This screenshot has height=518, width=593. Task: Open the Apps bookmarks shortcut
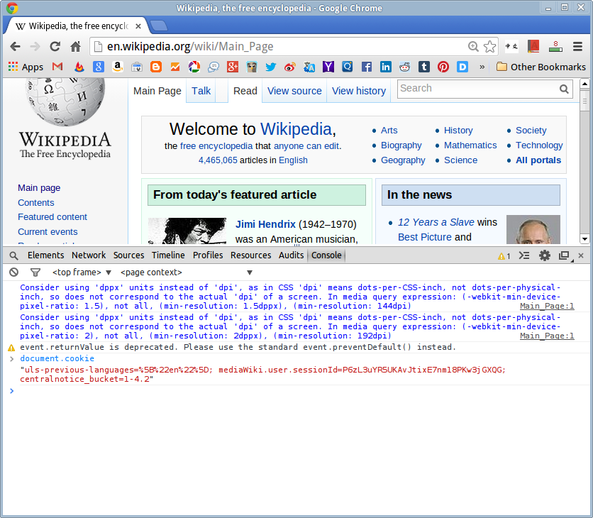[x=26, y=67]
